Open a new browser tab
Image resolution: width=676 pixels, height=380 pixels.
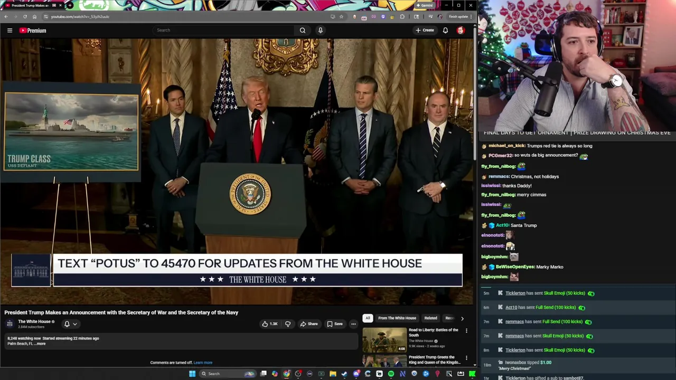pos(70,5)
